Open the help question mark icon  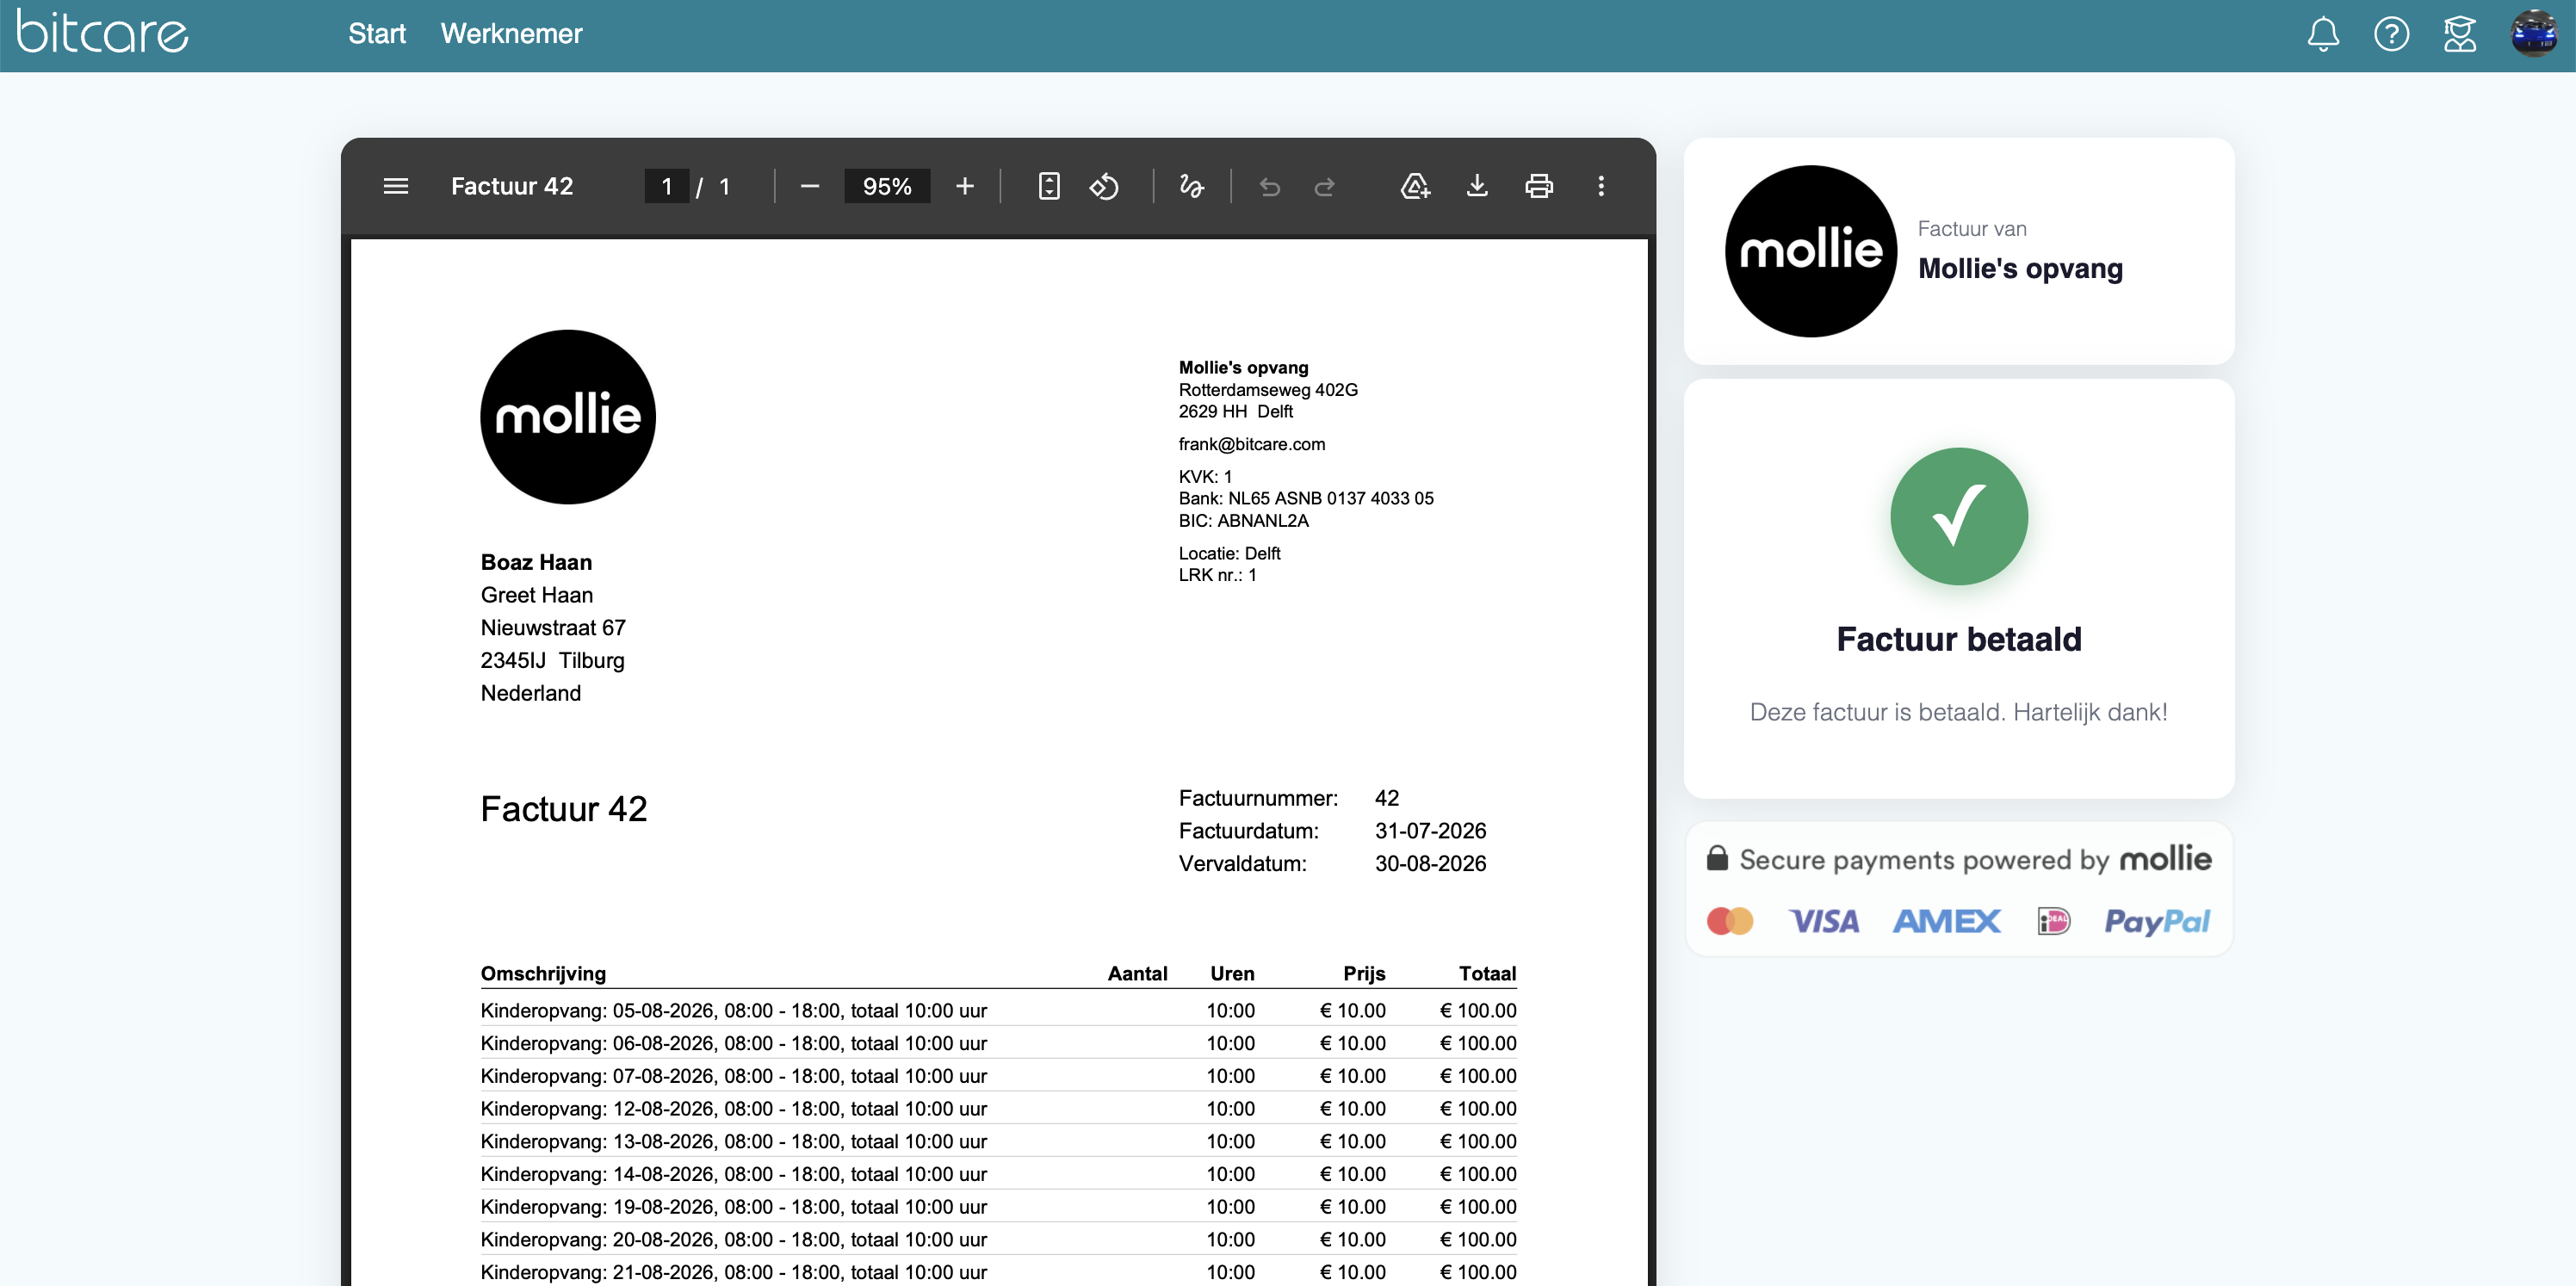click(2391, 34)
